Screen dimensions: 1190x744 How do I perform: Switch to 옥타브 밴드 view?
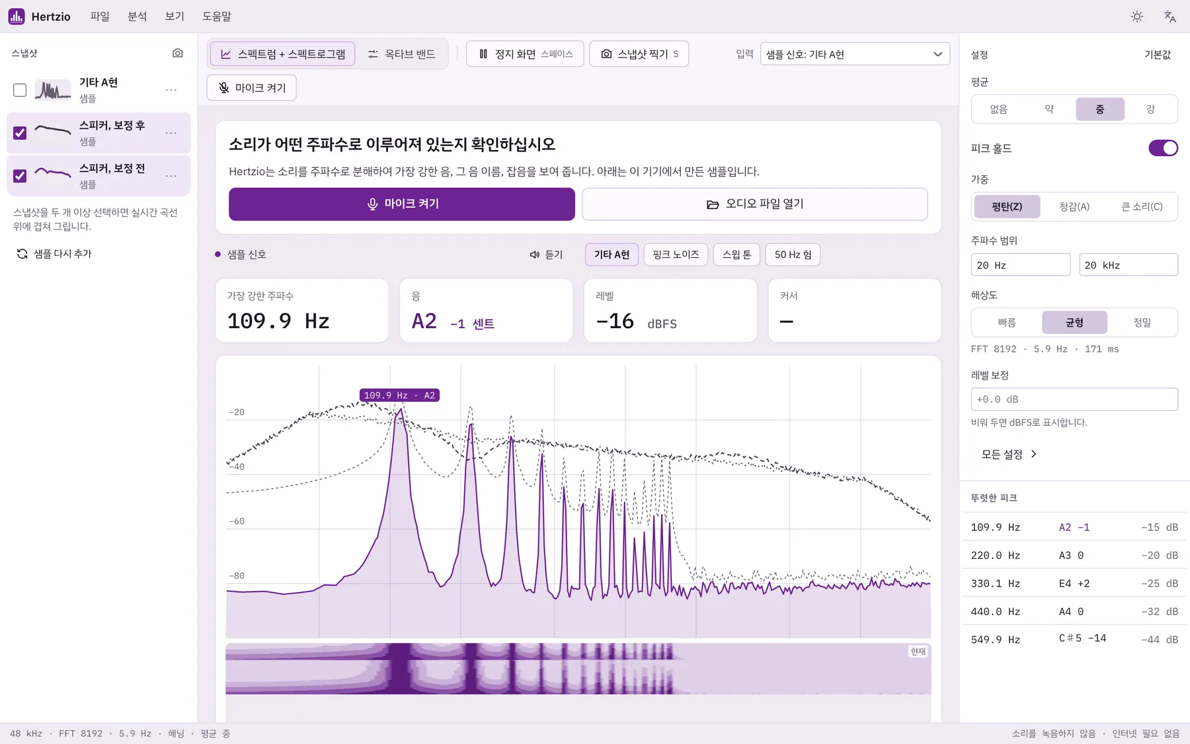[x=401, y=54]
